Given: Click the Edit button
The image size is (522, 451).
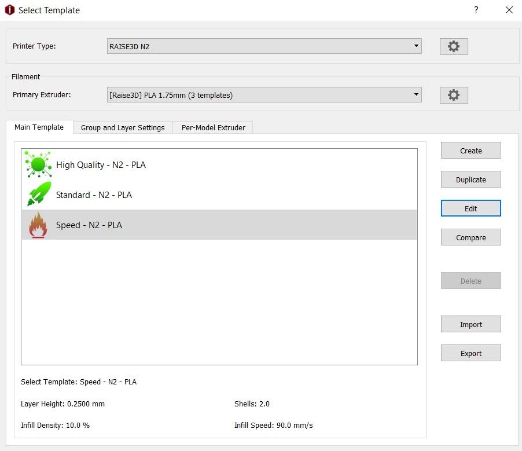Looking at the screenshot, I should coord(470,208).
